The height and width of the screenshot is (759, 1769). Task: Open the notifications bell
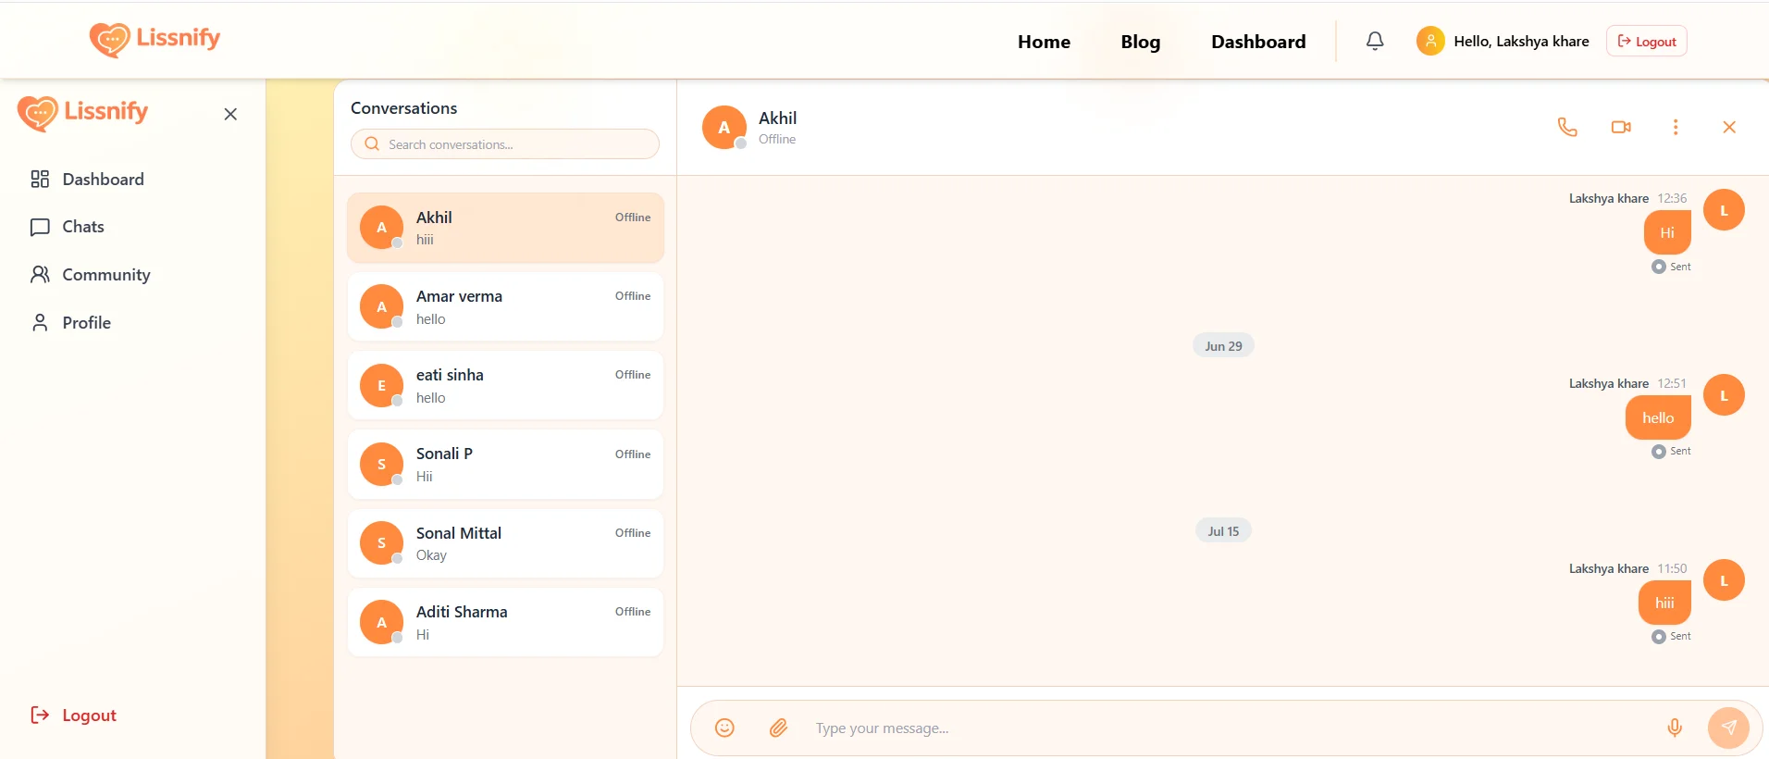point(1375,41)
